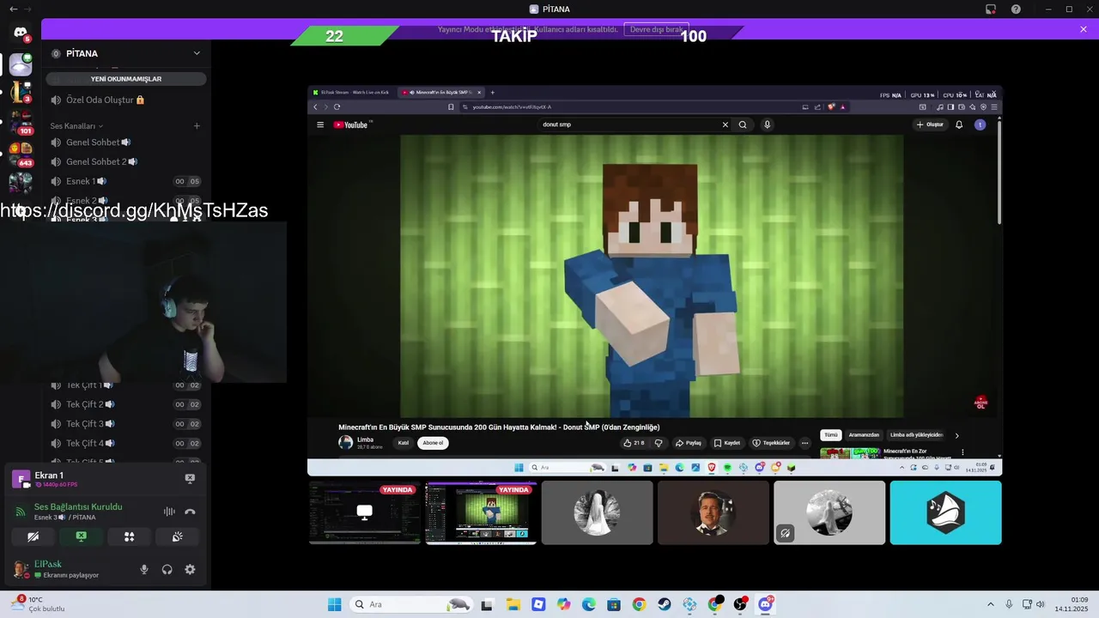Open Discord help question-mark icon
This screenshot has height=618, width=1099.
1017,9
